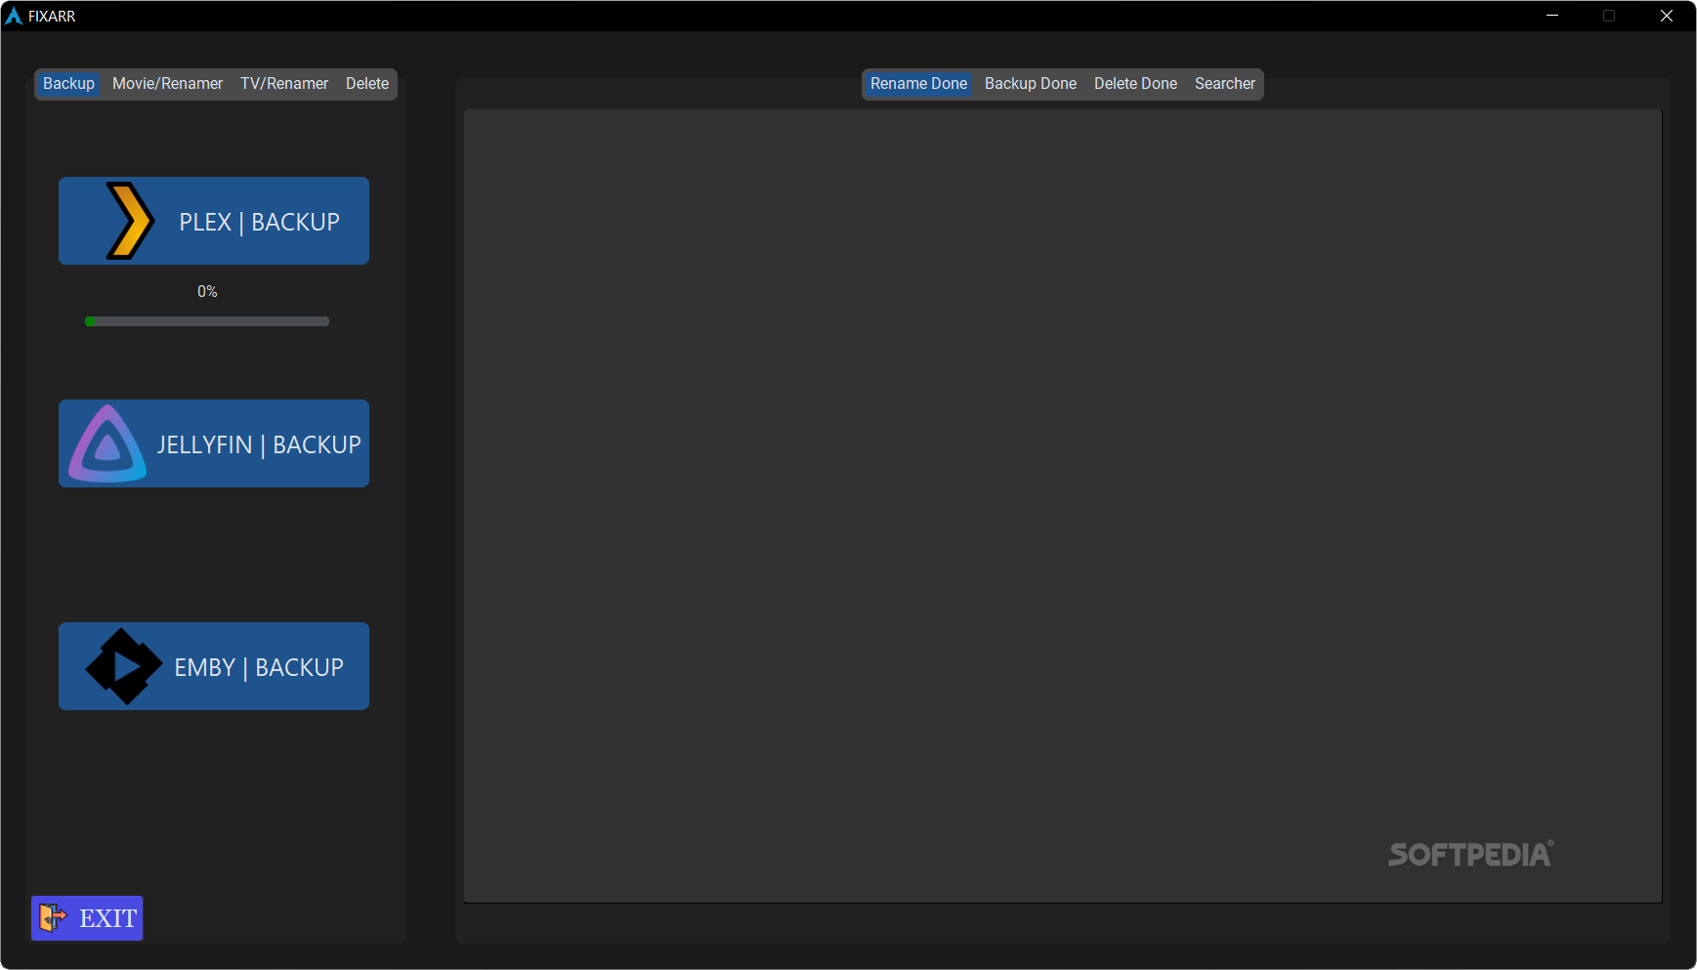Close the FIXARR window

click(x=1667, y=16)
